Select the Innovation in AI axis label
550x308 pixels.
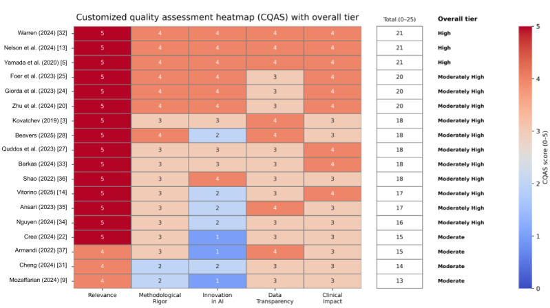point(217,298)
